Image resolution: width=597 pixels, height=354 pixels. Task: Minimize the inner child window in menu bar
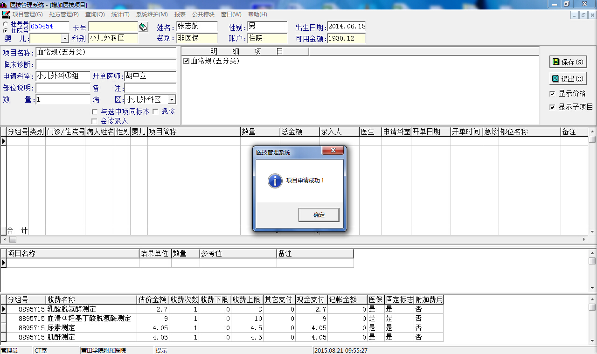tap(575, 15)
